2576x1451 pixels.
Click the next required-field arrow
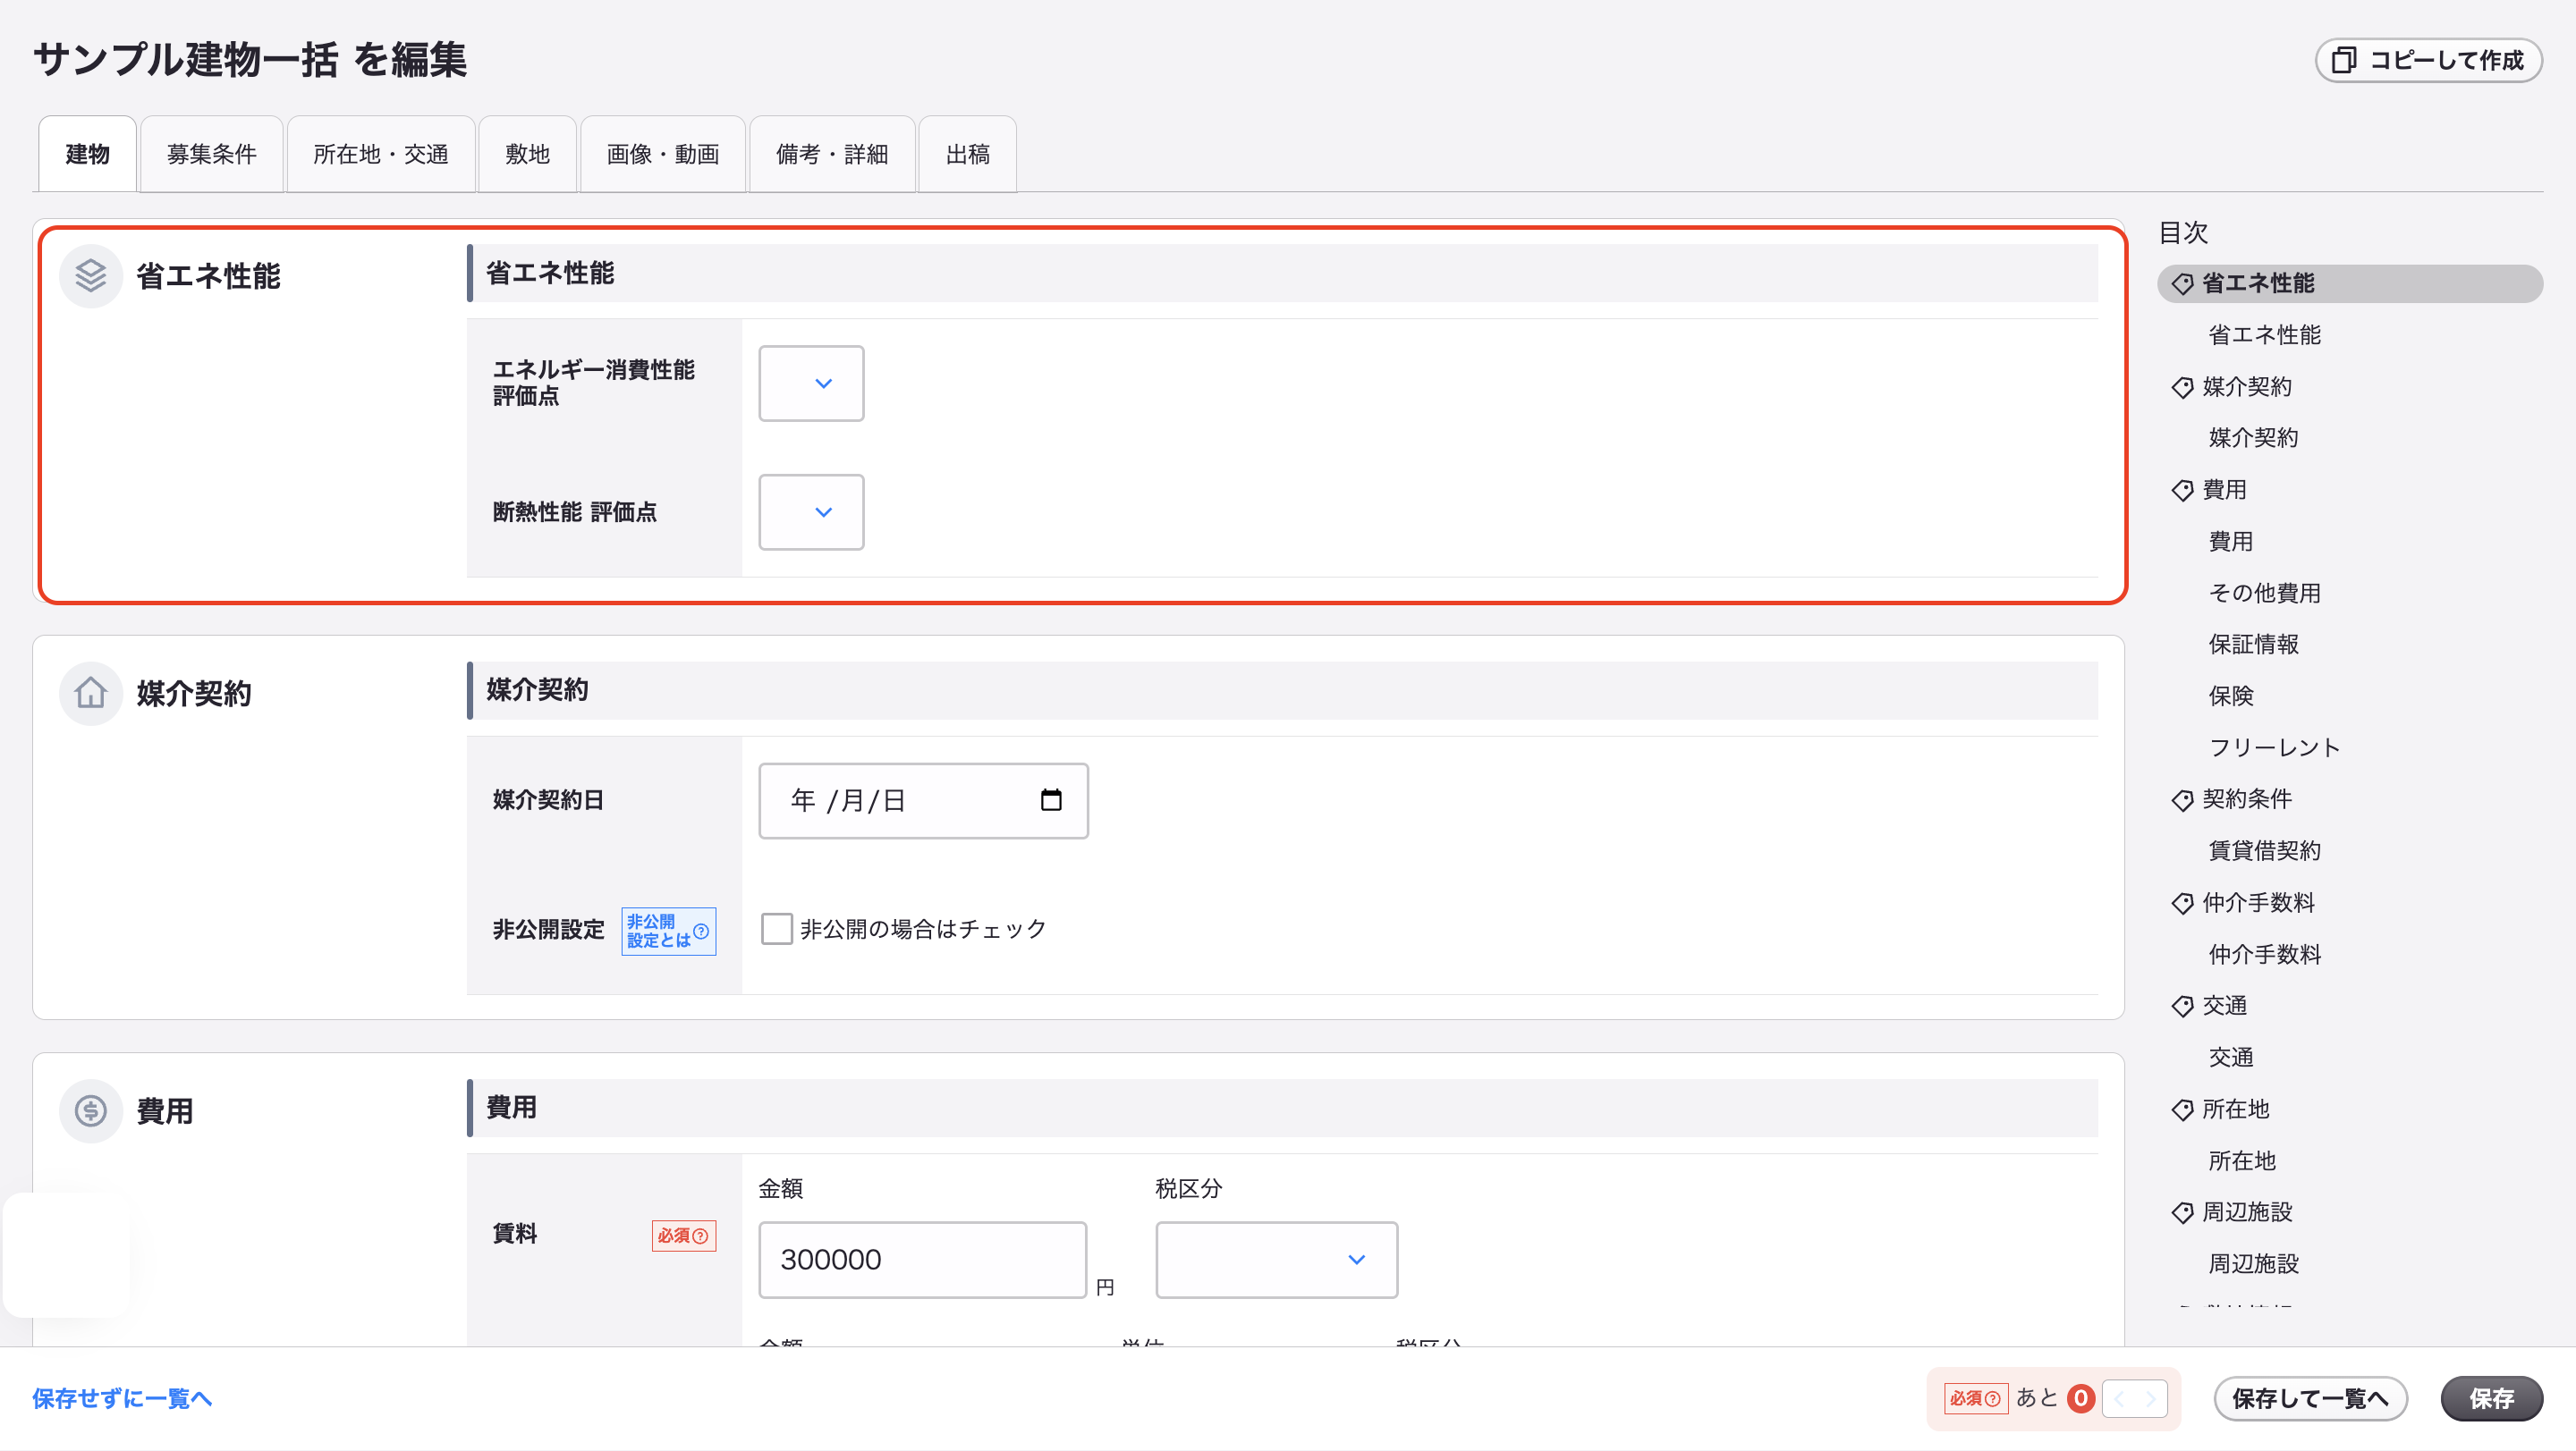(x=2151, y=1398)
